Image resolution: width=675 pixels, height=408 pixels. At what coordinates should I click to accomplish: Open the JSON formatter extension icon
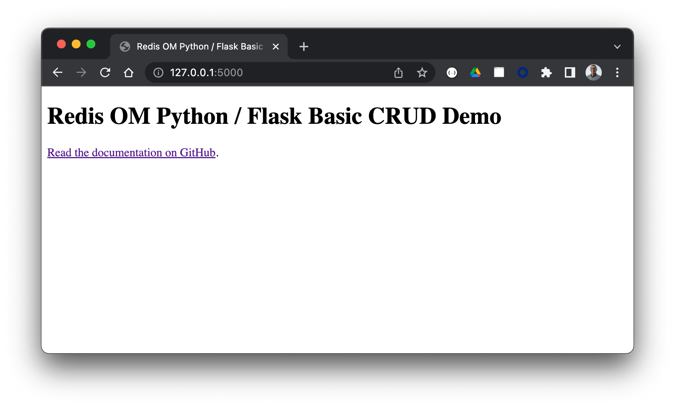coord(452,72)
